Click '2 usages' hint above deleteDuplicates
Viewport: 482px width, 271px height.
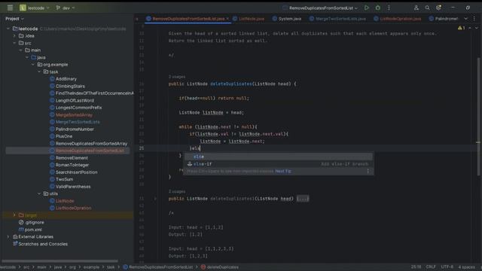click(177, 77)
